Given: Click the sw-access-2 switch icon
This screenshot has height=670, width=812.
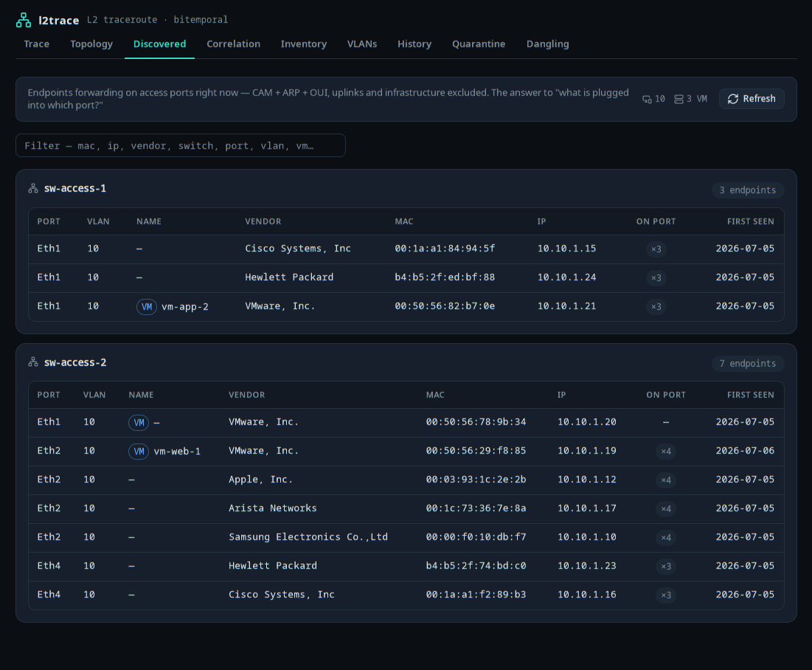Looking at the screenshot, I should point(33,362).
